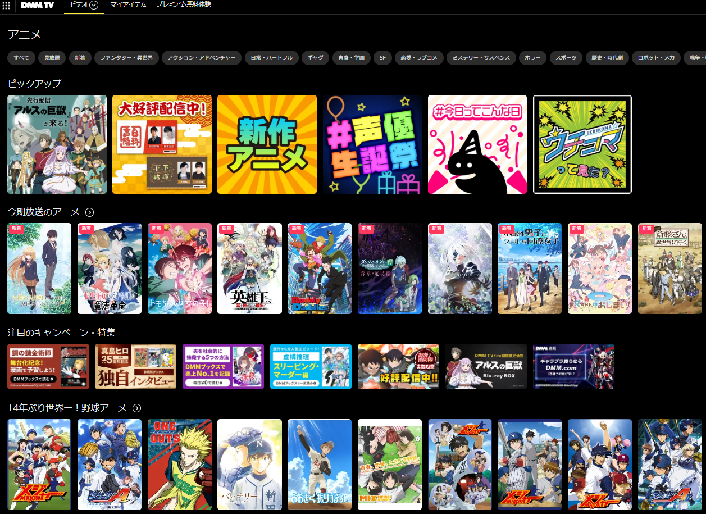706x514 pixels.
Task: Open 氷属性男子とクールな同僚女子 poster
Action: [530, 269]
